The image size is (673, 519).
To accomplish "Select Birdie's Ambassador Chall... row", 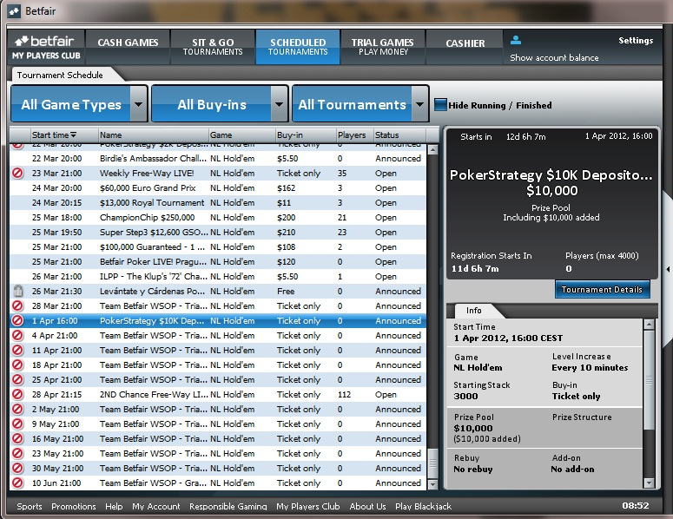I will pyautogui.click(x=218, y=158).
